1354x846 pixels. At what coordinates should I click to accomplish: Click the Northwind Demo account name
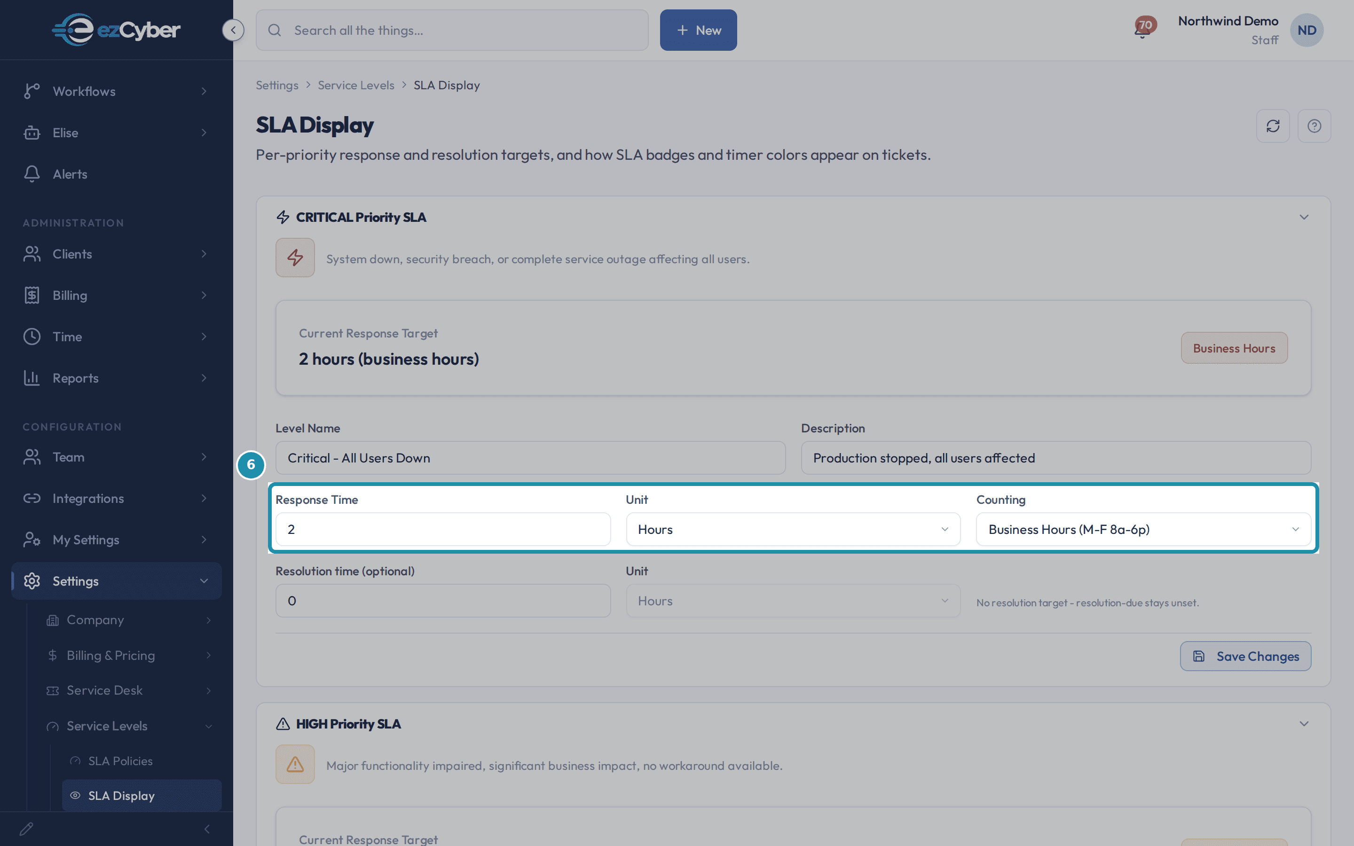coord(1228,21)
